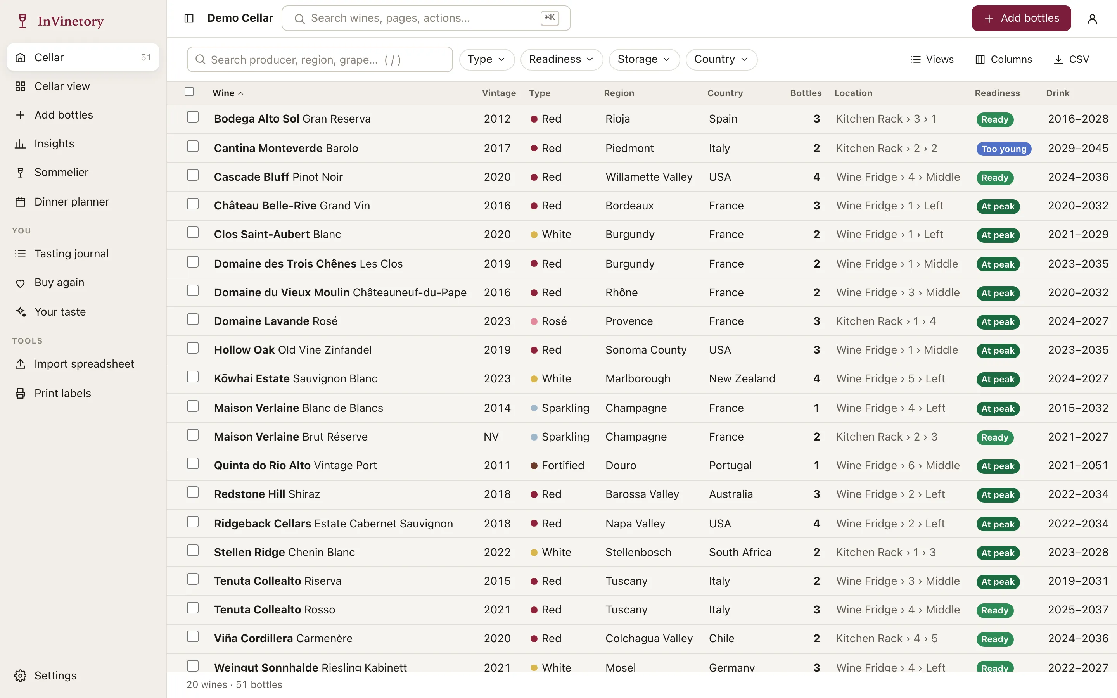
Task: Click the magnifier icon in producer search
Action: pos(200,60)
